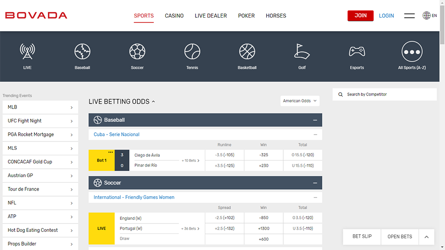The height and width of the screenshot is (250, 445).
Task: Select the Golf flag icon
Action: point(302,51)
